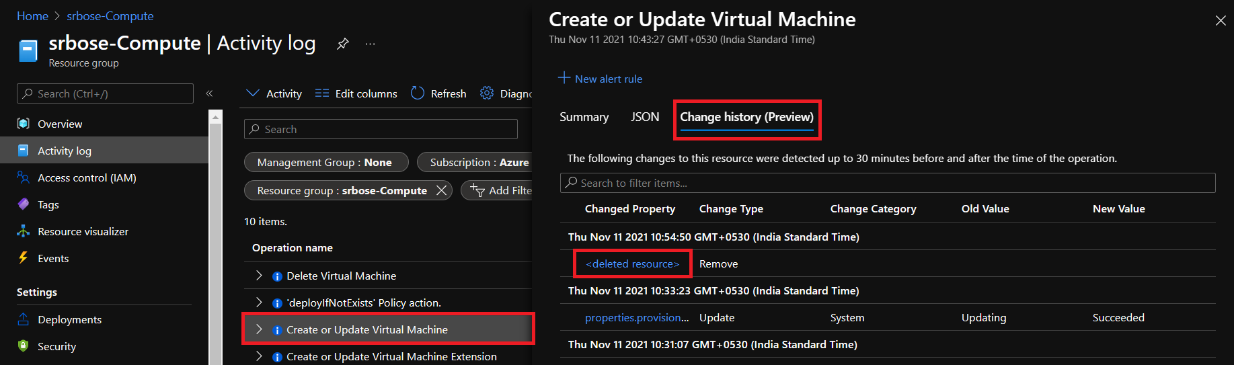Click the Refresh button label
Image resolution: width=1234 pixels, height=365 pixels.
[x=449, y=93]
